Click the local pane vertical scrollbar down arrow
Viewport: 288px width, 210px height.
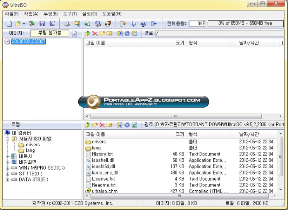point(281,190)
